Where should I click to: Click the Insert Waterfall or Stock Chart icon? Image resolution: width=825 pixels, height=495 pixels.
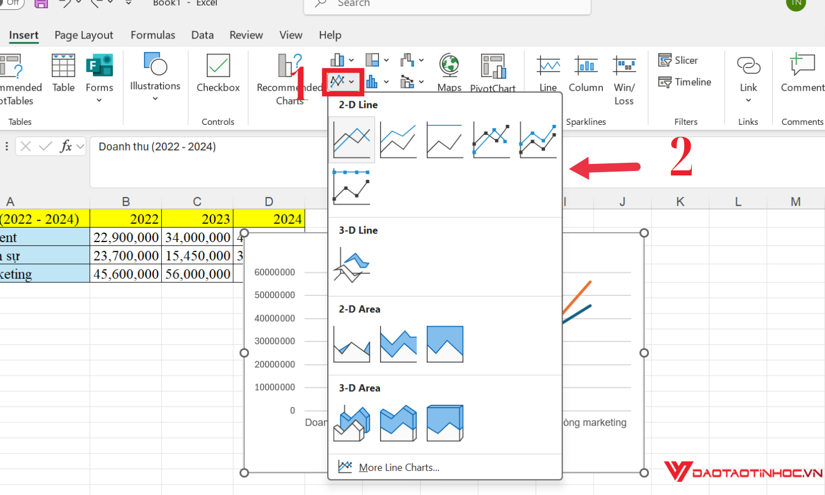click(407, 59)
